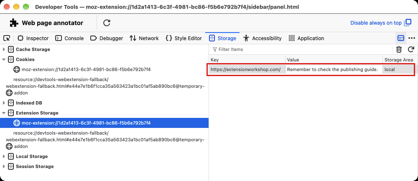Click the trash delete all icon
Viewport: 418px width, 181px height.
(399, 49)
